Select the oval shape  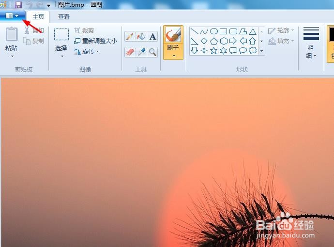[214, 31]
